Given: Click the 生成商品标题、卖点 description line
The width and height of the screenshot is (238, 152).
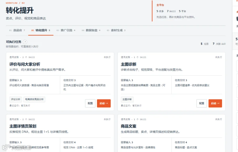Looking at the screenshot, I should [150, 132].
